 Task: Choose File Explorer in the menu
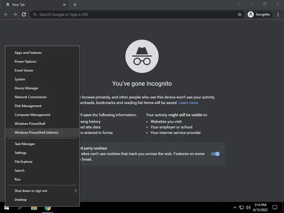point(42,162)
